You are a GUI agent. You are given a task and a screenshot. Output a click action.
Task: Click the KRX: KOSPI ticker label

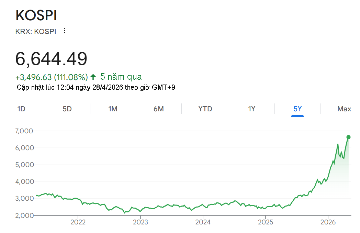click(35, 31)
